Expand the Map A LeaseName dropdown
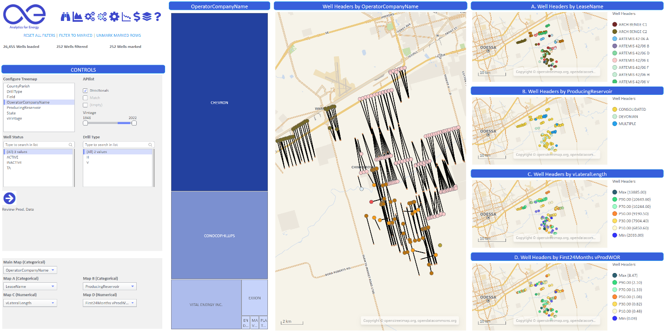The image size is (665, 333). click(30, 286)
